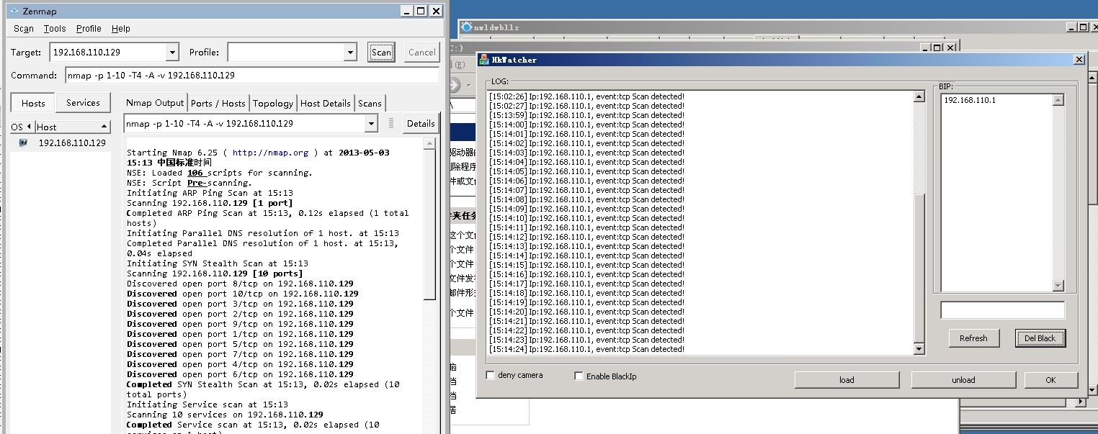The image size is (1098, 434).
Task: Open the Scan menu in Zenmap
Action: (24, 29)
